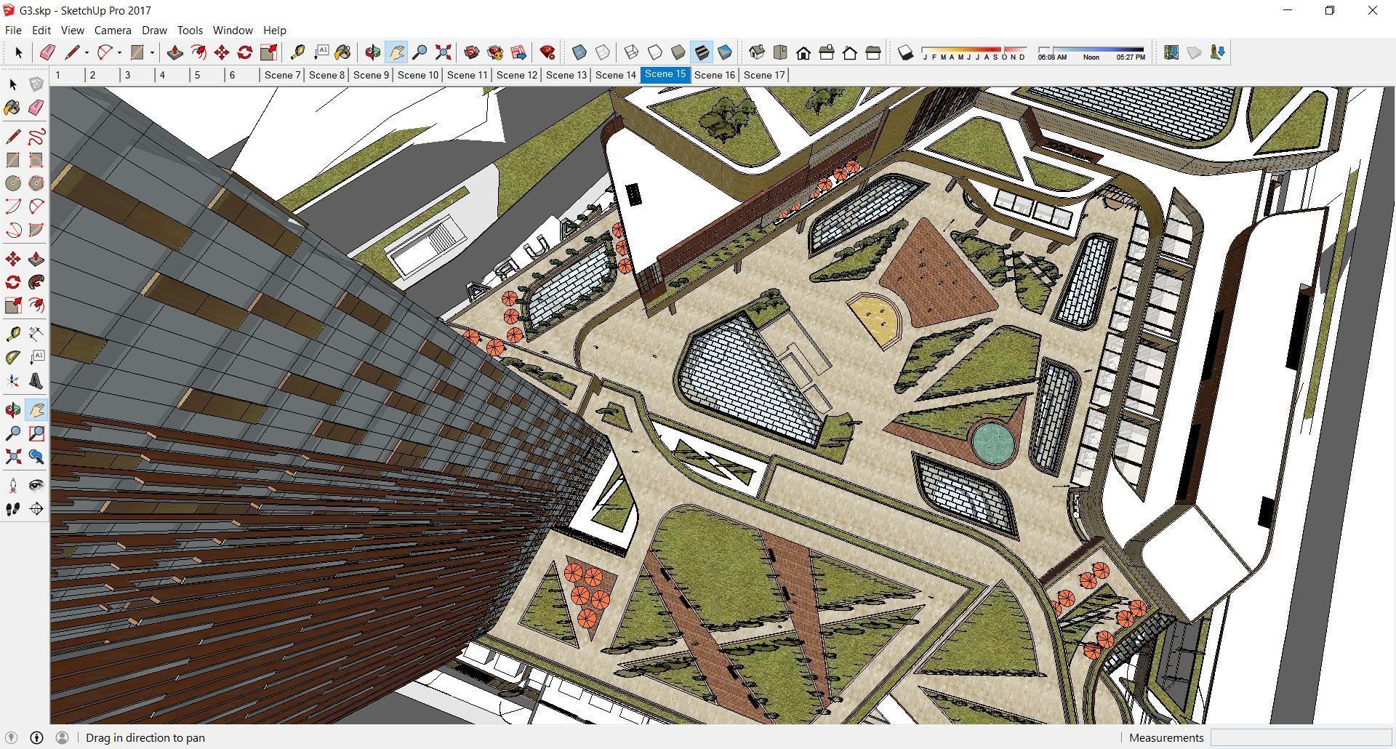The image size is (1396, 749).
Task: Switch to the Scene 17 tab
Action: [x=763, y=74]
